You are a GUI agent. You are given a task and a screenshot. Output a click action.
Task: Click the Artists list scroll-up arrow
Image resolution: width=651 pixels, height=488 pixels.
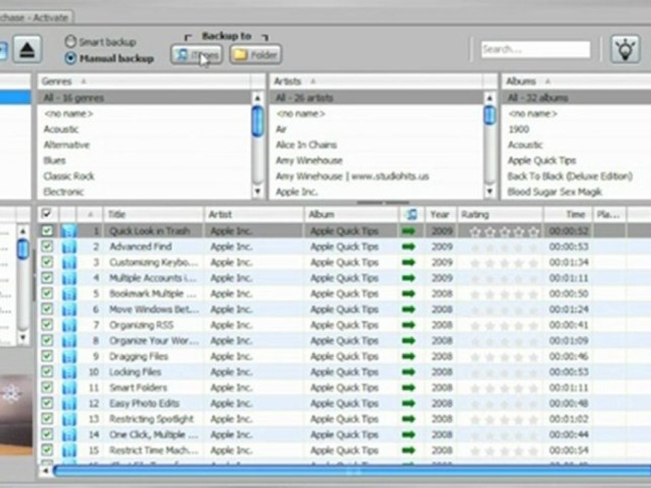490,98
